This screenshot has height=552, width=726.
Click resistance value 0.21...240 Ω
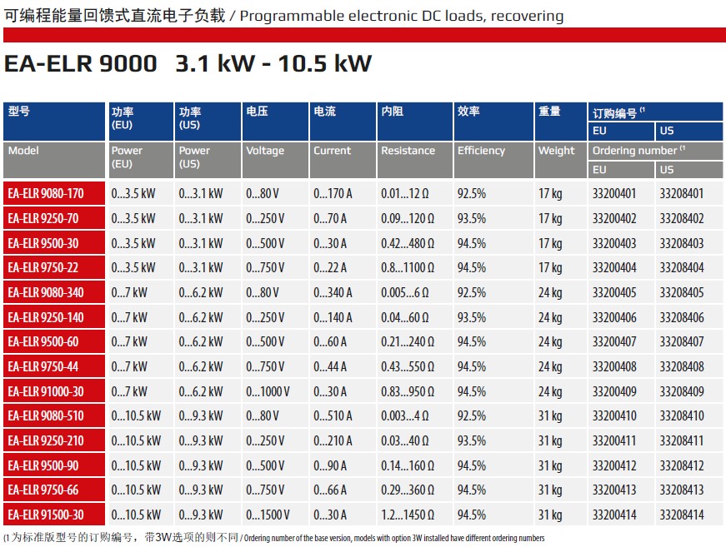click(x=408, y=341)
